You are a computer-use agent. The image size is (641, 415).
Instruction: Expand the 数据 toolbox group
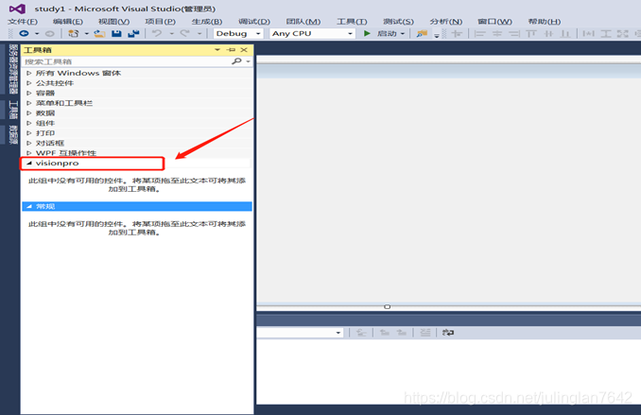[29, 112]
